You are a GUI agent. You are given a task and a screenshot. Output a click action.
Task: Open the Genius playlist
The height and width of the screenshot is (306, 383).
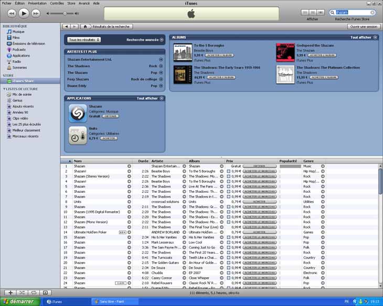click(17, 100)
